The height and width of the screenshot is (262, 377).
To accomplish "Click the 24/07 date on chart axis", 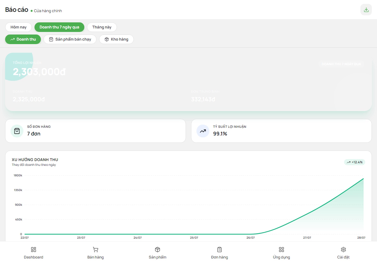I will click(x=137, y=238).
